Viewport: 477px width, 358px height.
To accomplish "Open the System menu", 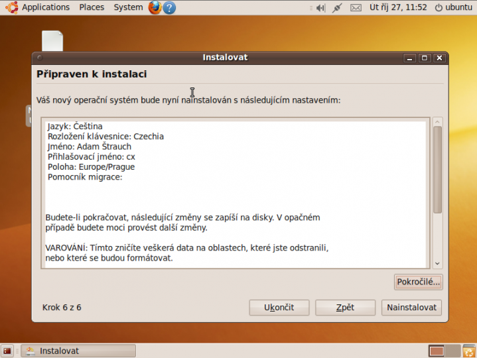I will [128, 7].
